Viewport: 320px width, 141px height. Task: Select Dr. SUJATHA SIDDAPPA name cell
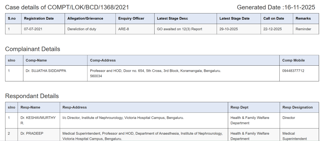pos(46,70)
